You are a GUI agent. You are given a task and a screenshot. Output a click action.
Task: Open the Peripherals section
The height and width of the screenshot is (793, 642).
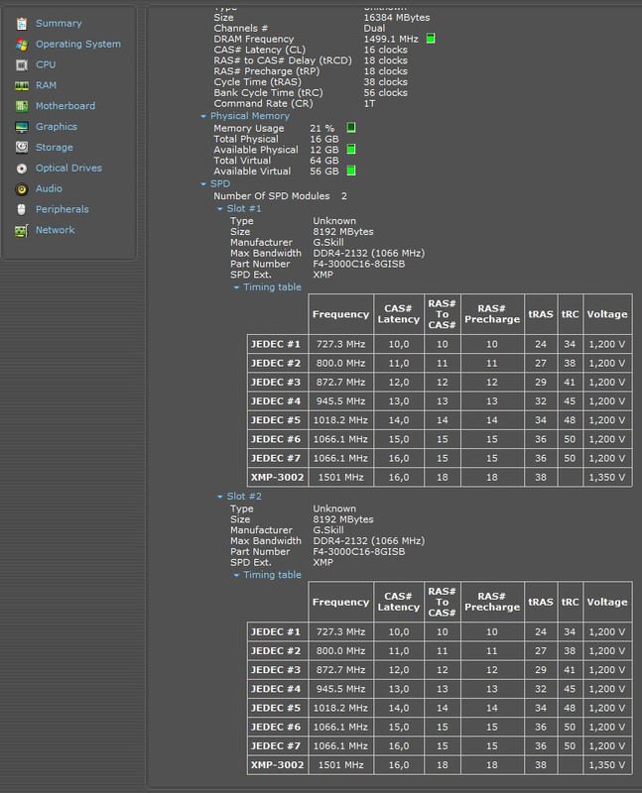click(63, 209)
